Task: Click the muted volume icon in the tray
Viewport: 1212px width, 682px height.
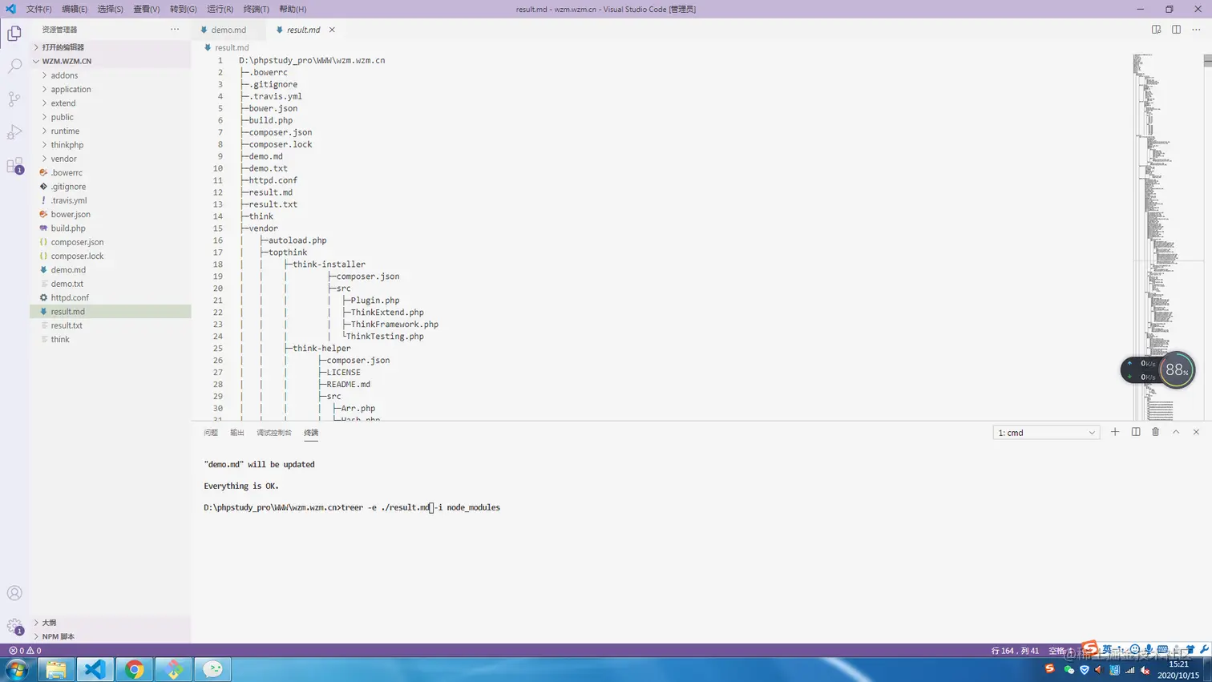Action: [1145, 670]
